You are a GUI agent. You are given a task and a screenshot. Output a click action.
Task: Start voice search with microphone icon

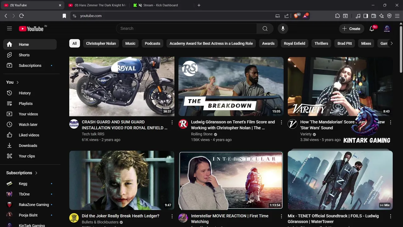click(x=283, y=28)
